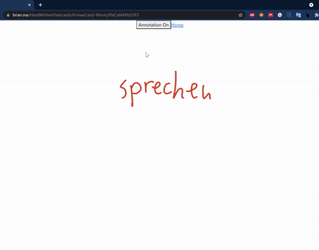
Task: Click the brian.ma domain text
Action: pyautogui.click(x=20, y=15)
